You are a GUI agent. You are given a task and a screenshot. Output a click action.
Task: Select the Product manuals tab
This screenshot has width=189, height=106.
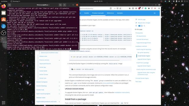98,13
